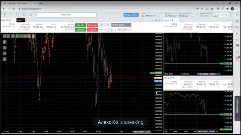Open the brackets dropdown
The image size is (241, 135).
(x=110, y=30)
